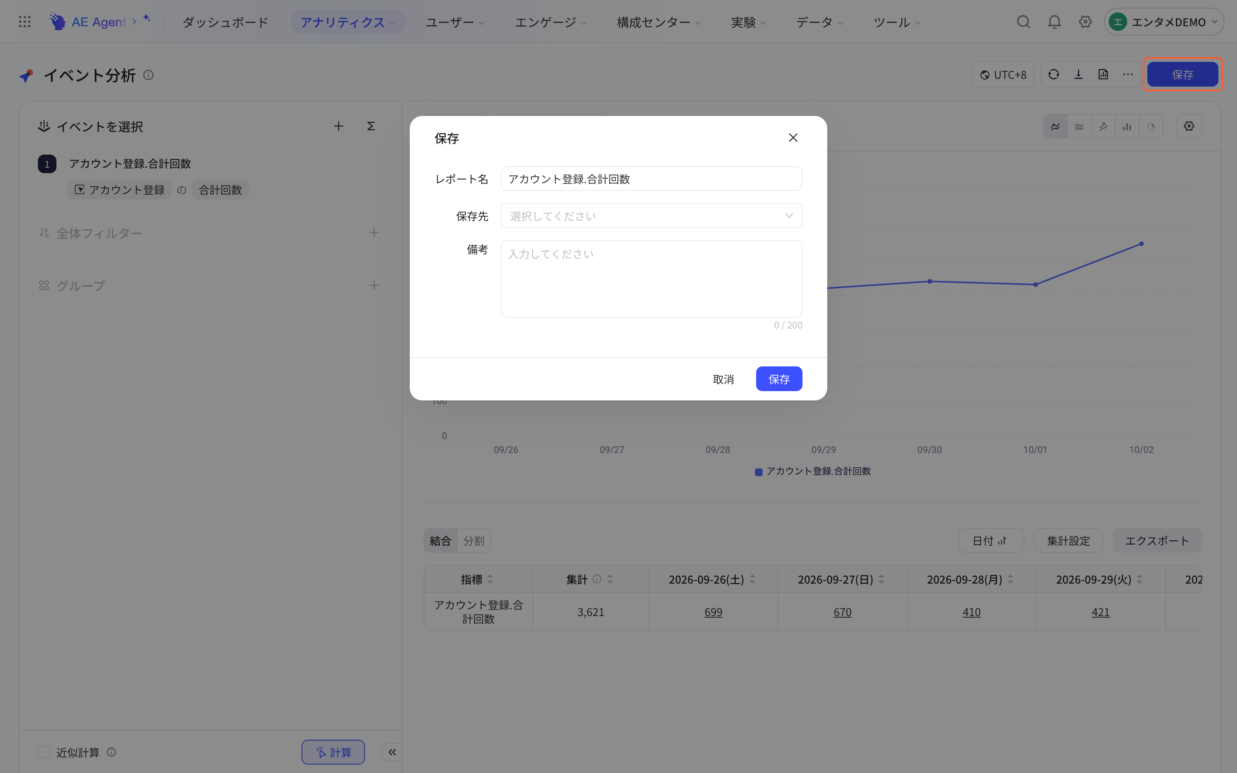Click 取消 in the save dialog

723,379
